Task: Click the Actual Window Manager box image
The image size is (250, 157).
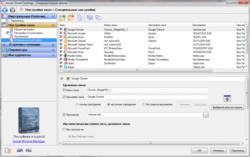Action: coord(29,120)
